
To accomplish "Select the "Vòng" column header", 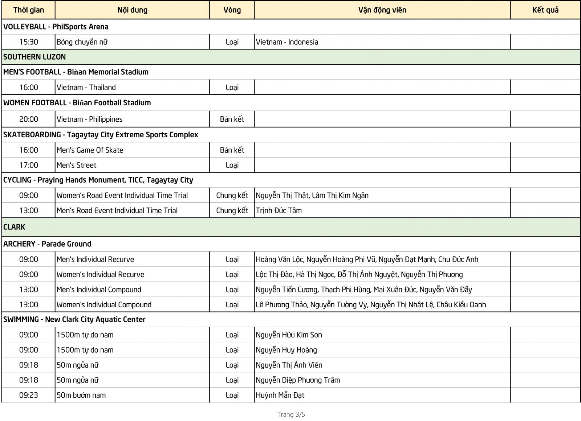I will point(232,10).
